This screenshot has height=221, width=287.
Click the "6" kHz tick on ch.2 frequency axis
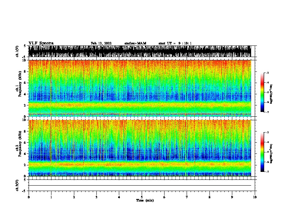pyautogui.click(x=25, y=143)
